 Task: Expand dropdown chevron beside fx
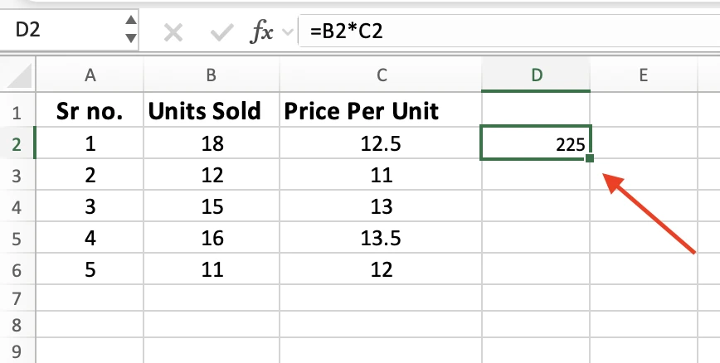click(288, 32)
